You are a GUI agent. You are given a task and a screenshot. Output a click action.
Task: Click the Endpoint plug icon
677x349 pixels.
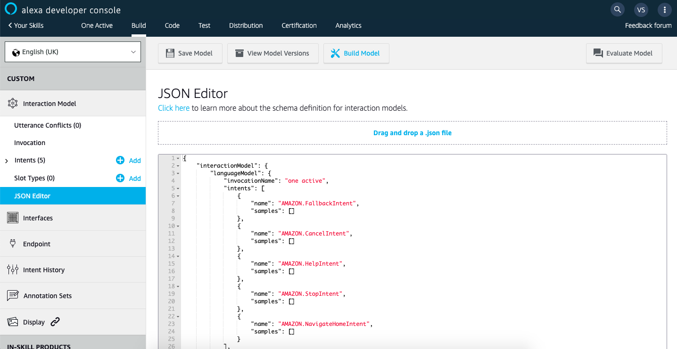tap(13, 243)
